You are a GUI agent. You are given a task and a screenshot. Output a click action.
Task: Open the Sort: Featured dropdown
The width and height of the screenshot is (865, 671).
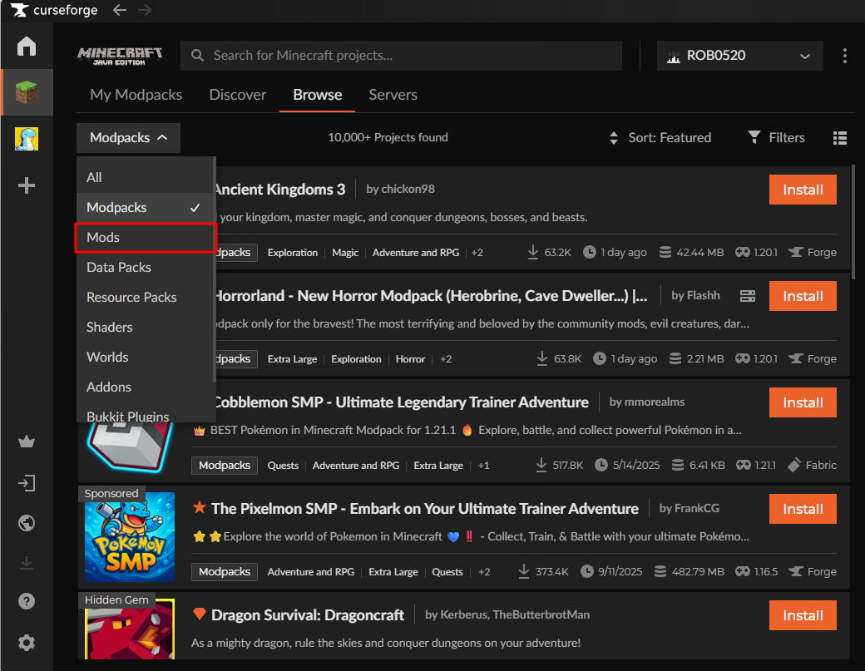pyautogui.click(x=660, y=137)
